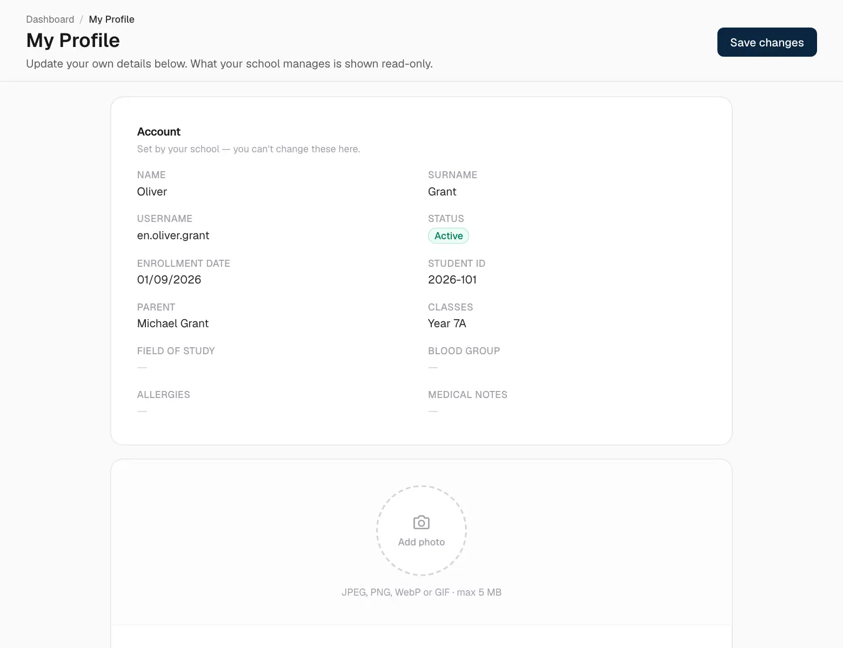This screenshot has width=843, height=648.
Task: Click the Allergies label
Action: [x=163, y=395]
